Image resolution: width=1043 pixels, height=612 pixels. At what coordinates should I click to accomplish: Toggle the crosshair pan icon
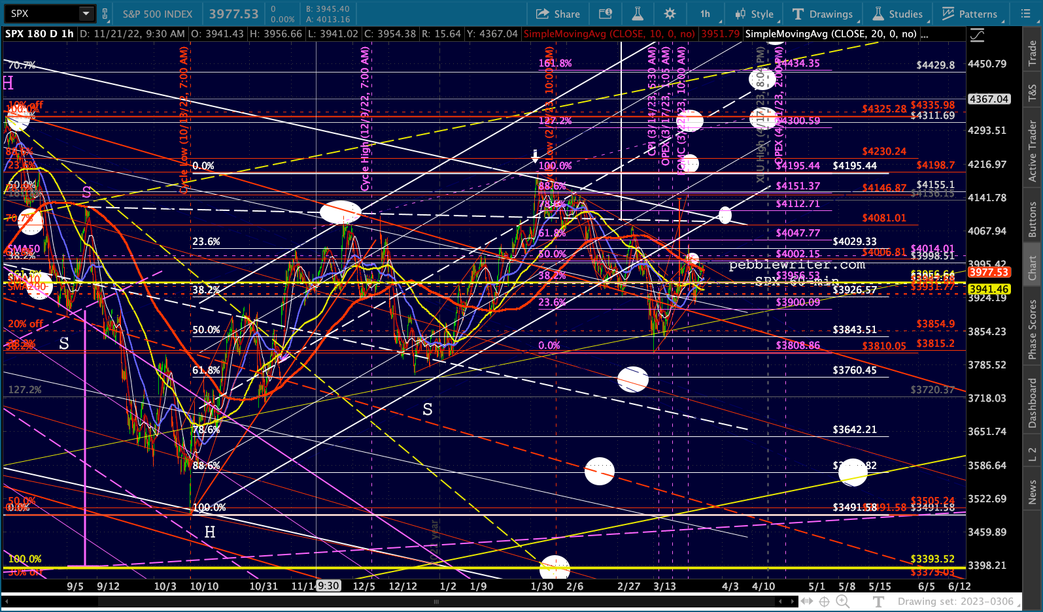click(825, 602)
